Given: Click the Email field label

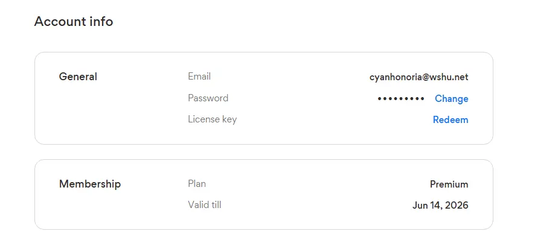Looking at the screenshot, I should (199, 77).
